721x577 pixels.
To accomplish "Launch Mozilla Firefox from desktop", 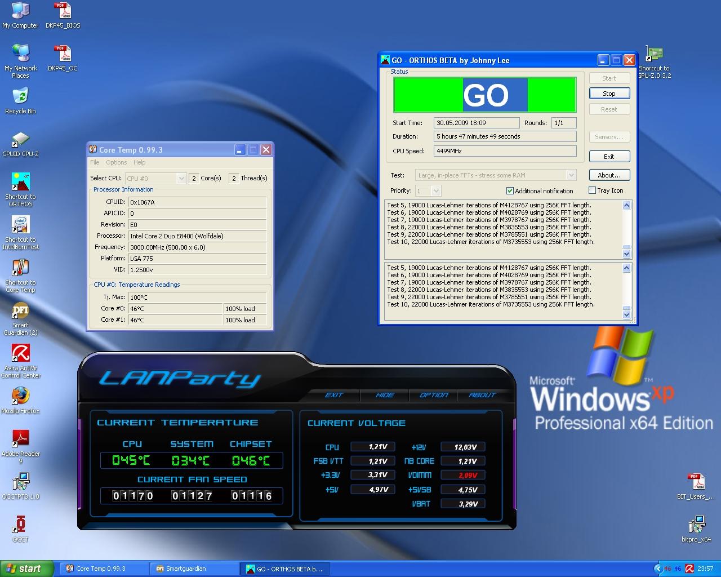I will (x=20, y=401).
